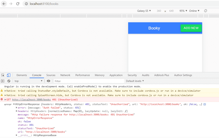Image resolution: width=219 pixels, height=138 pixels.
Task: Expand the SplashScreen.hide warning
Action: coord(5,95)
